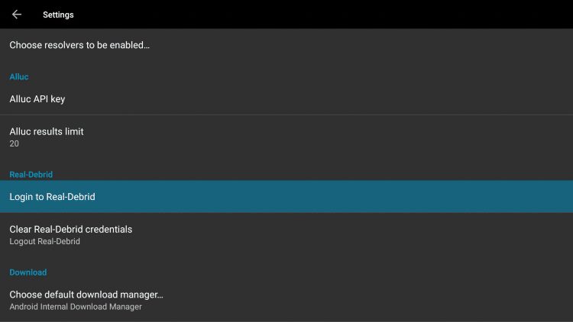Image resolution: width=573 pixels, height=322 pixels.
Task: Choose default download manager
Action: [x=286, y=300]
